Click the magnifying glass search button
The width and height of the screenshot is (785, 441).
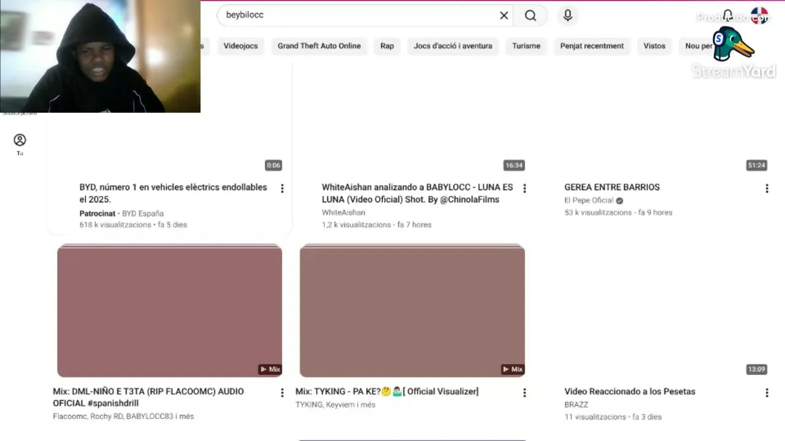click(530, 15)
